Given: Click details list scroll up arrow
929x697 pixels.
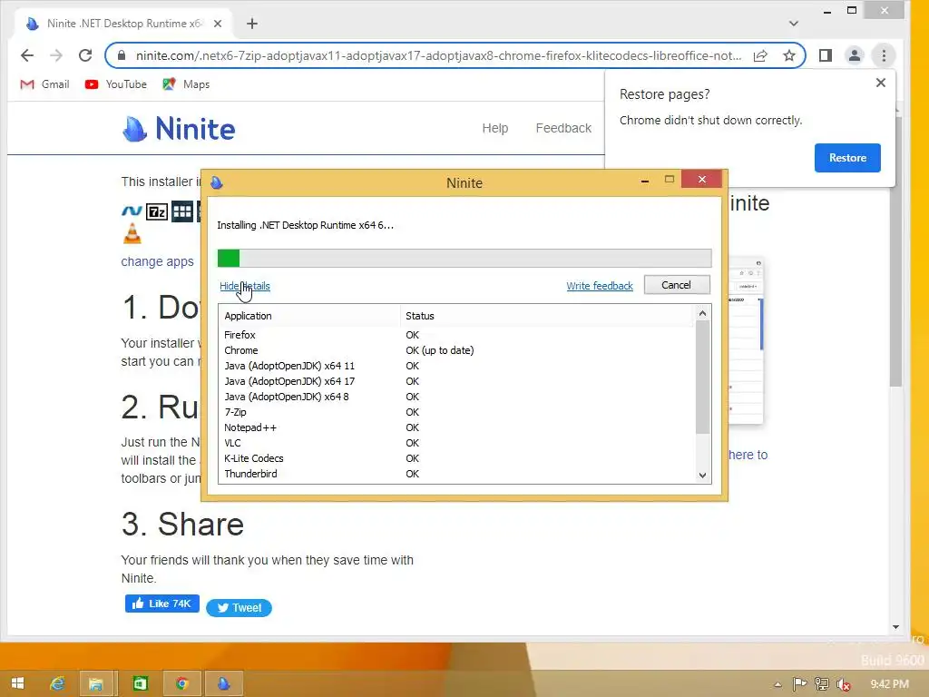Looking at the screenshot, I should coord(702,313).
